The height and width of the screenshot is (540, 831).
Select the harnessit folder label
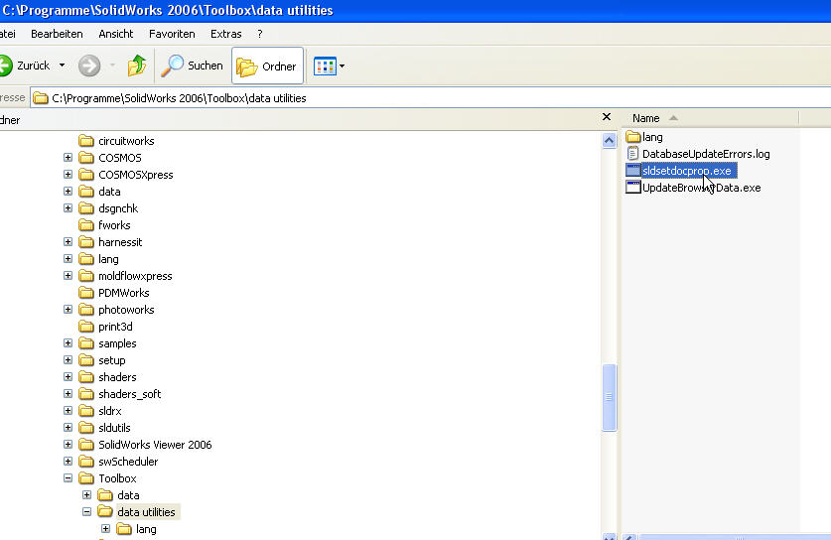coord(120,242)
